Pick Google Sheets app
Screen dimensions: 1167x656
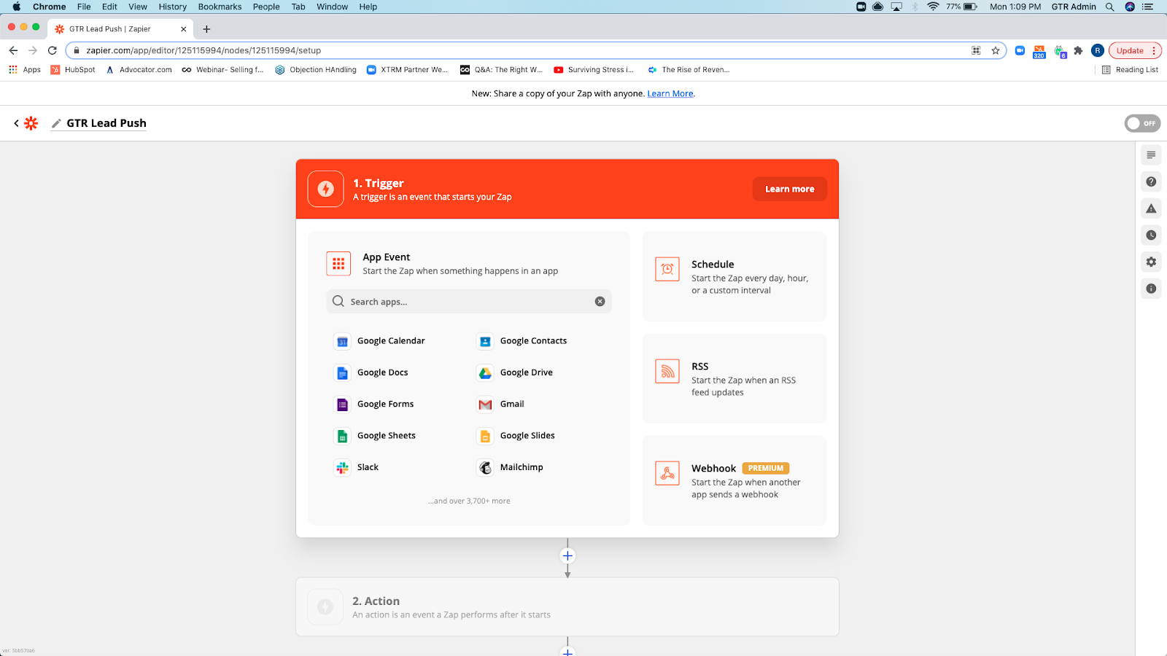[x=375, y=436]
